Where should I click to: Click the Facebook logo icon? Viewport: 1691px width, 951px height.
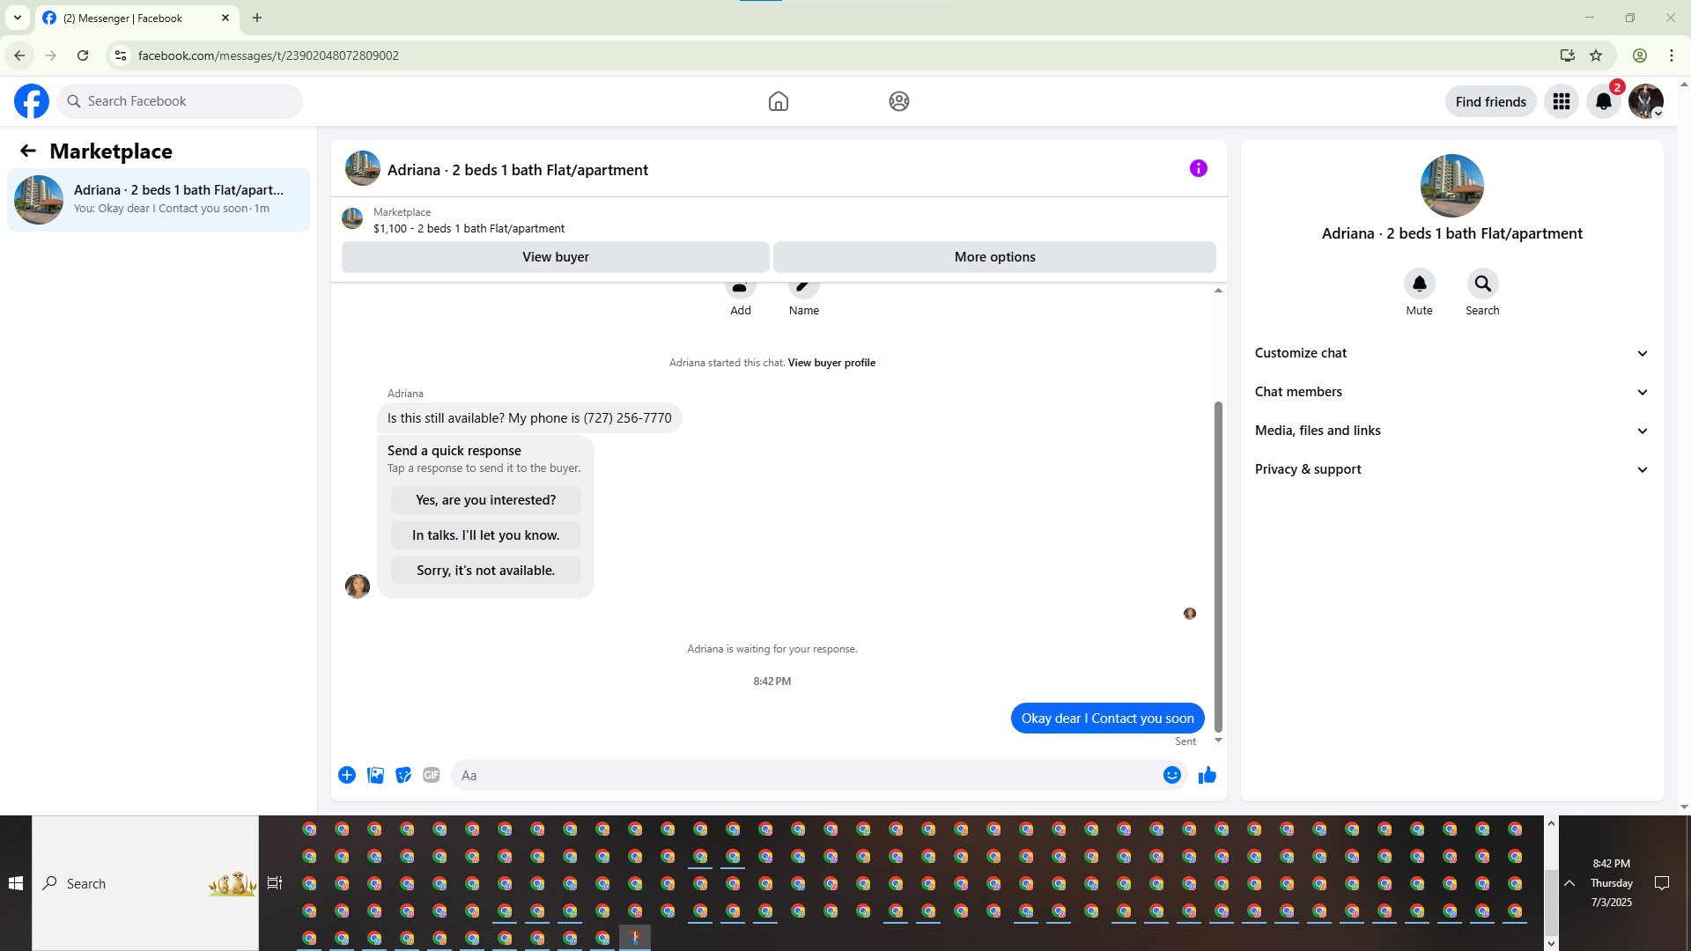tap(32, 101)
